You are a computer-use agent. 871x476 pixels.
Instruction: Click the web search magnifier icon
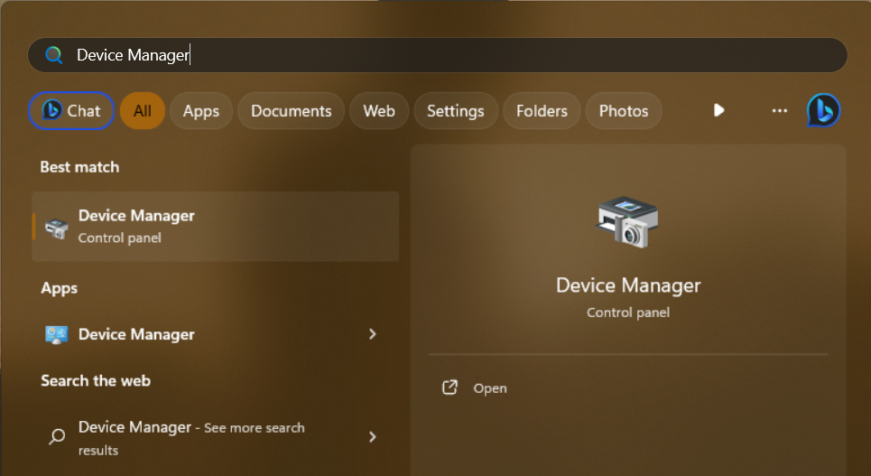coord(57,436)
